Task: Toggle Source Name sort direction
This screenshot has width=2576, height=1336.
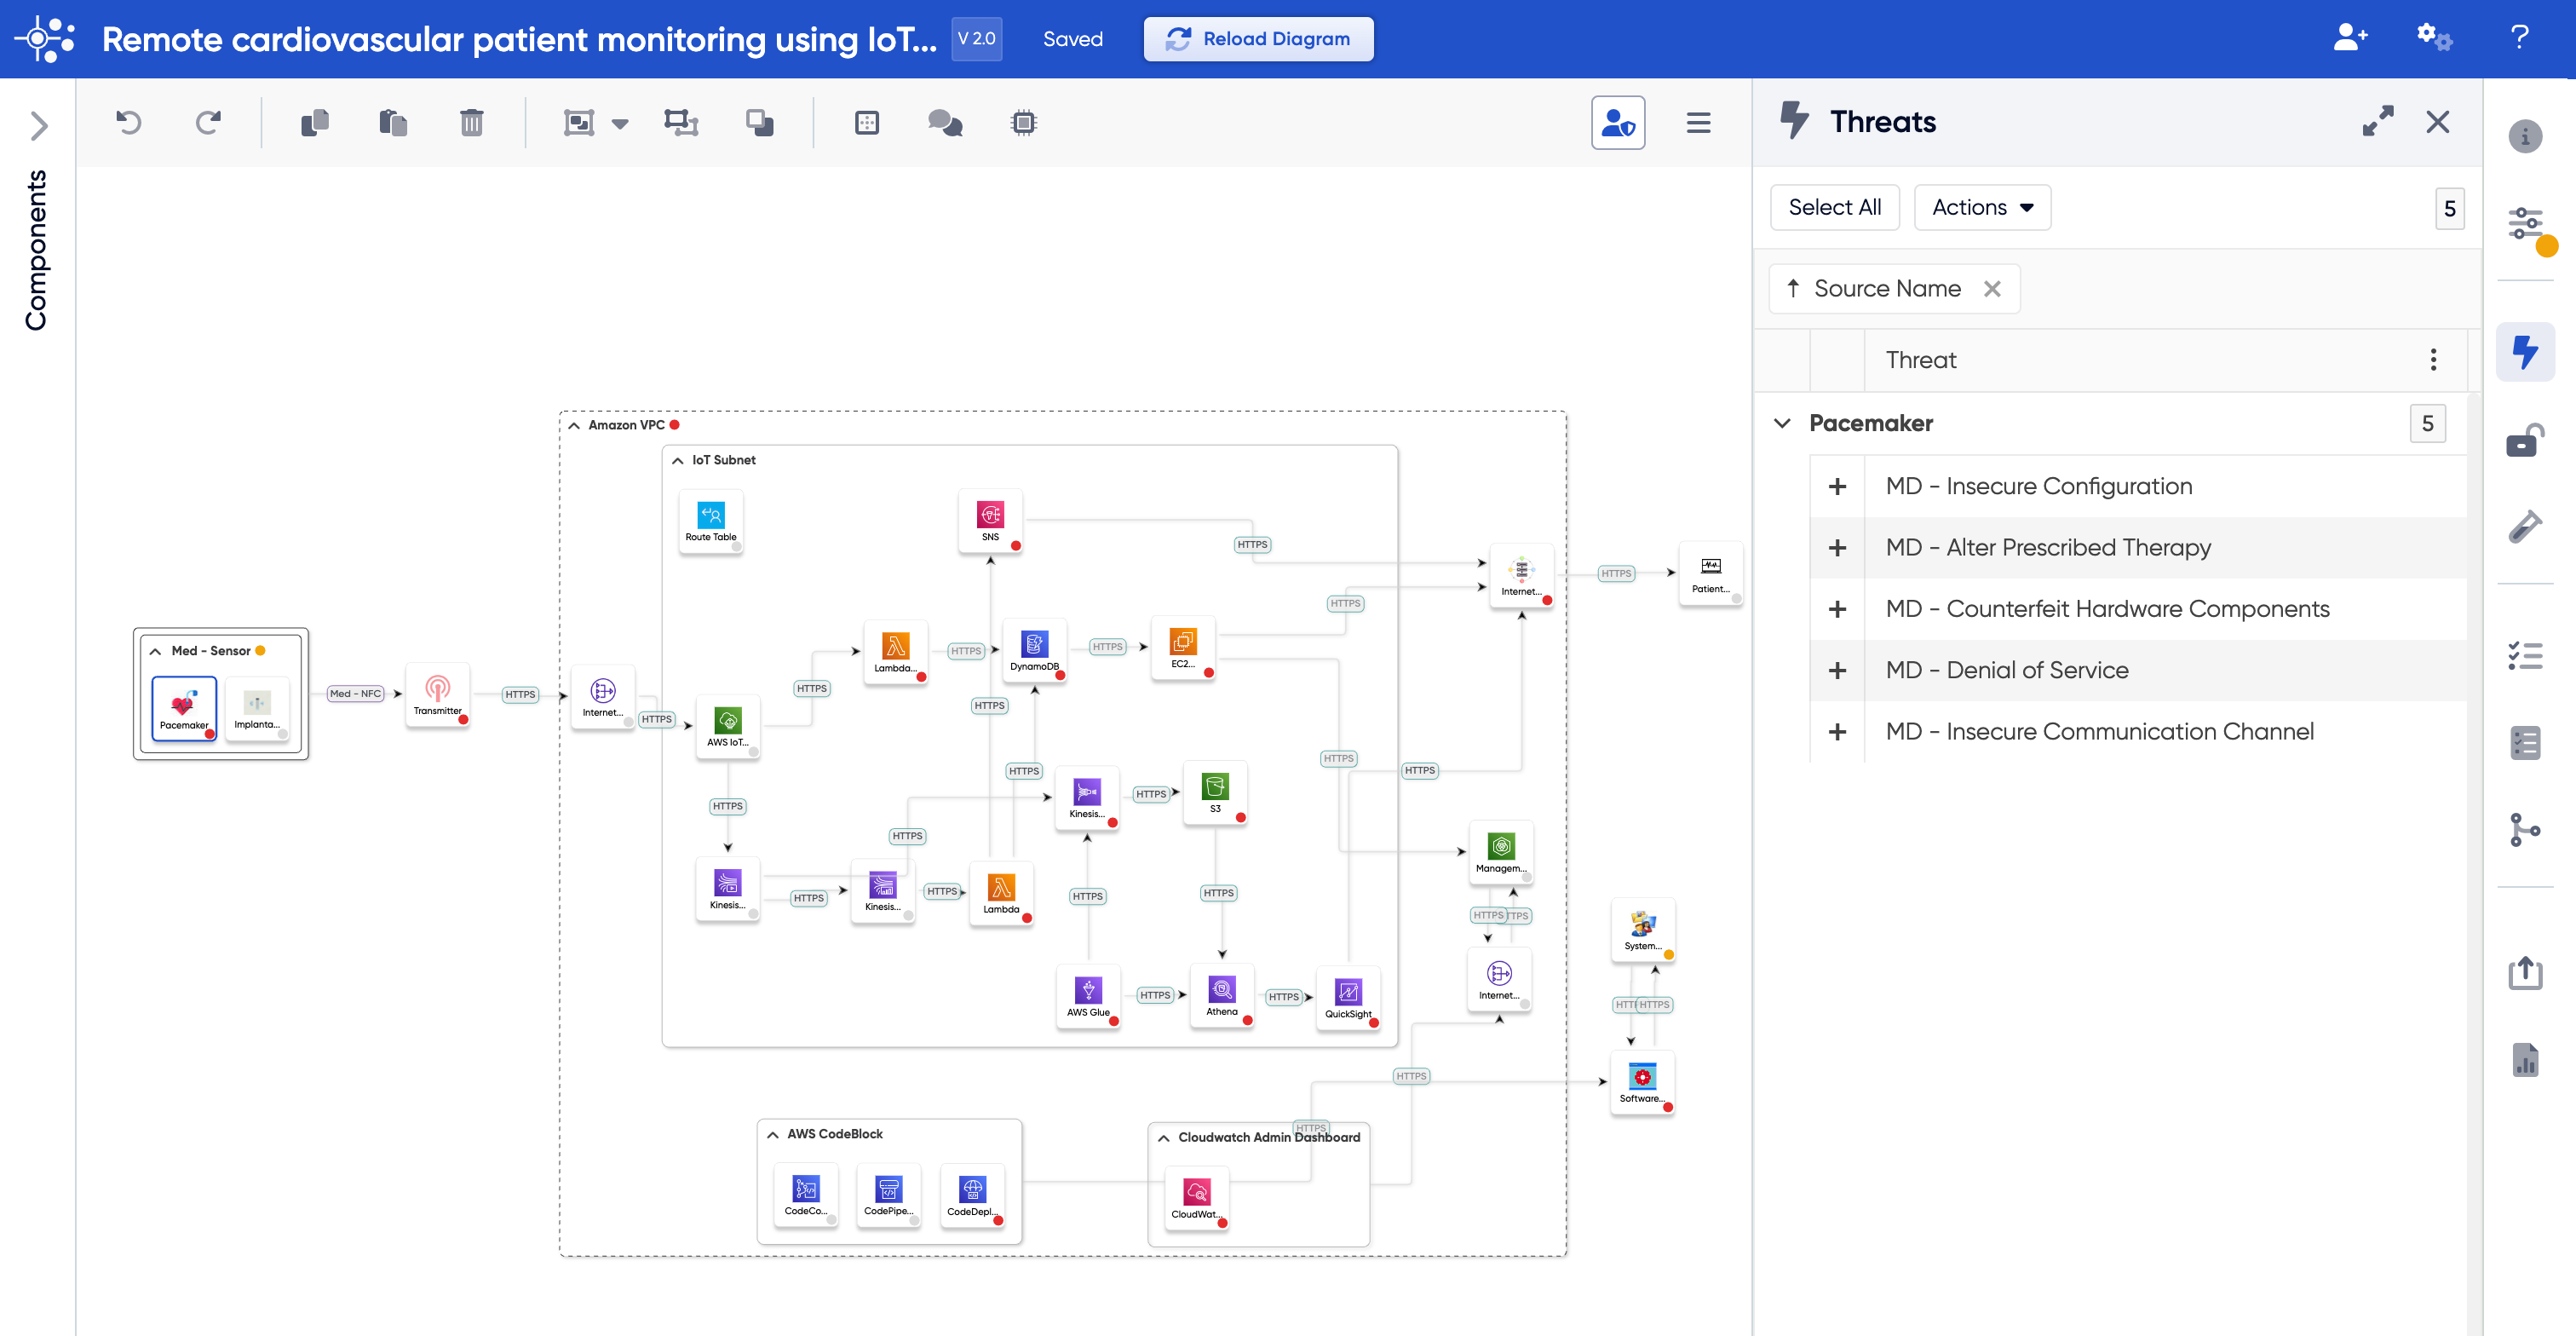Action: pyautogui.click(x=1793, y=289)
